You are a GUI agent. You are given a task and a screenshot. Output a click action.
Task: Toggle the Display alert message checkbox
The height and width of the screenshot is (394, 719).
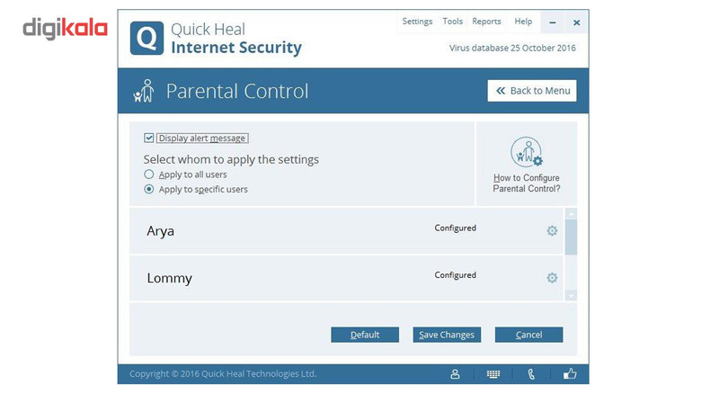click(148, 138)
